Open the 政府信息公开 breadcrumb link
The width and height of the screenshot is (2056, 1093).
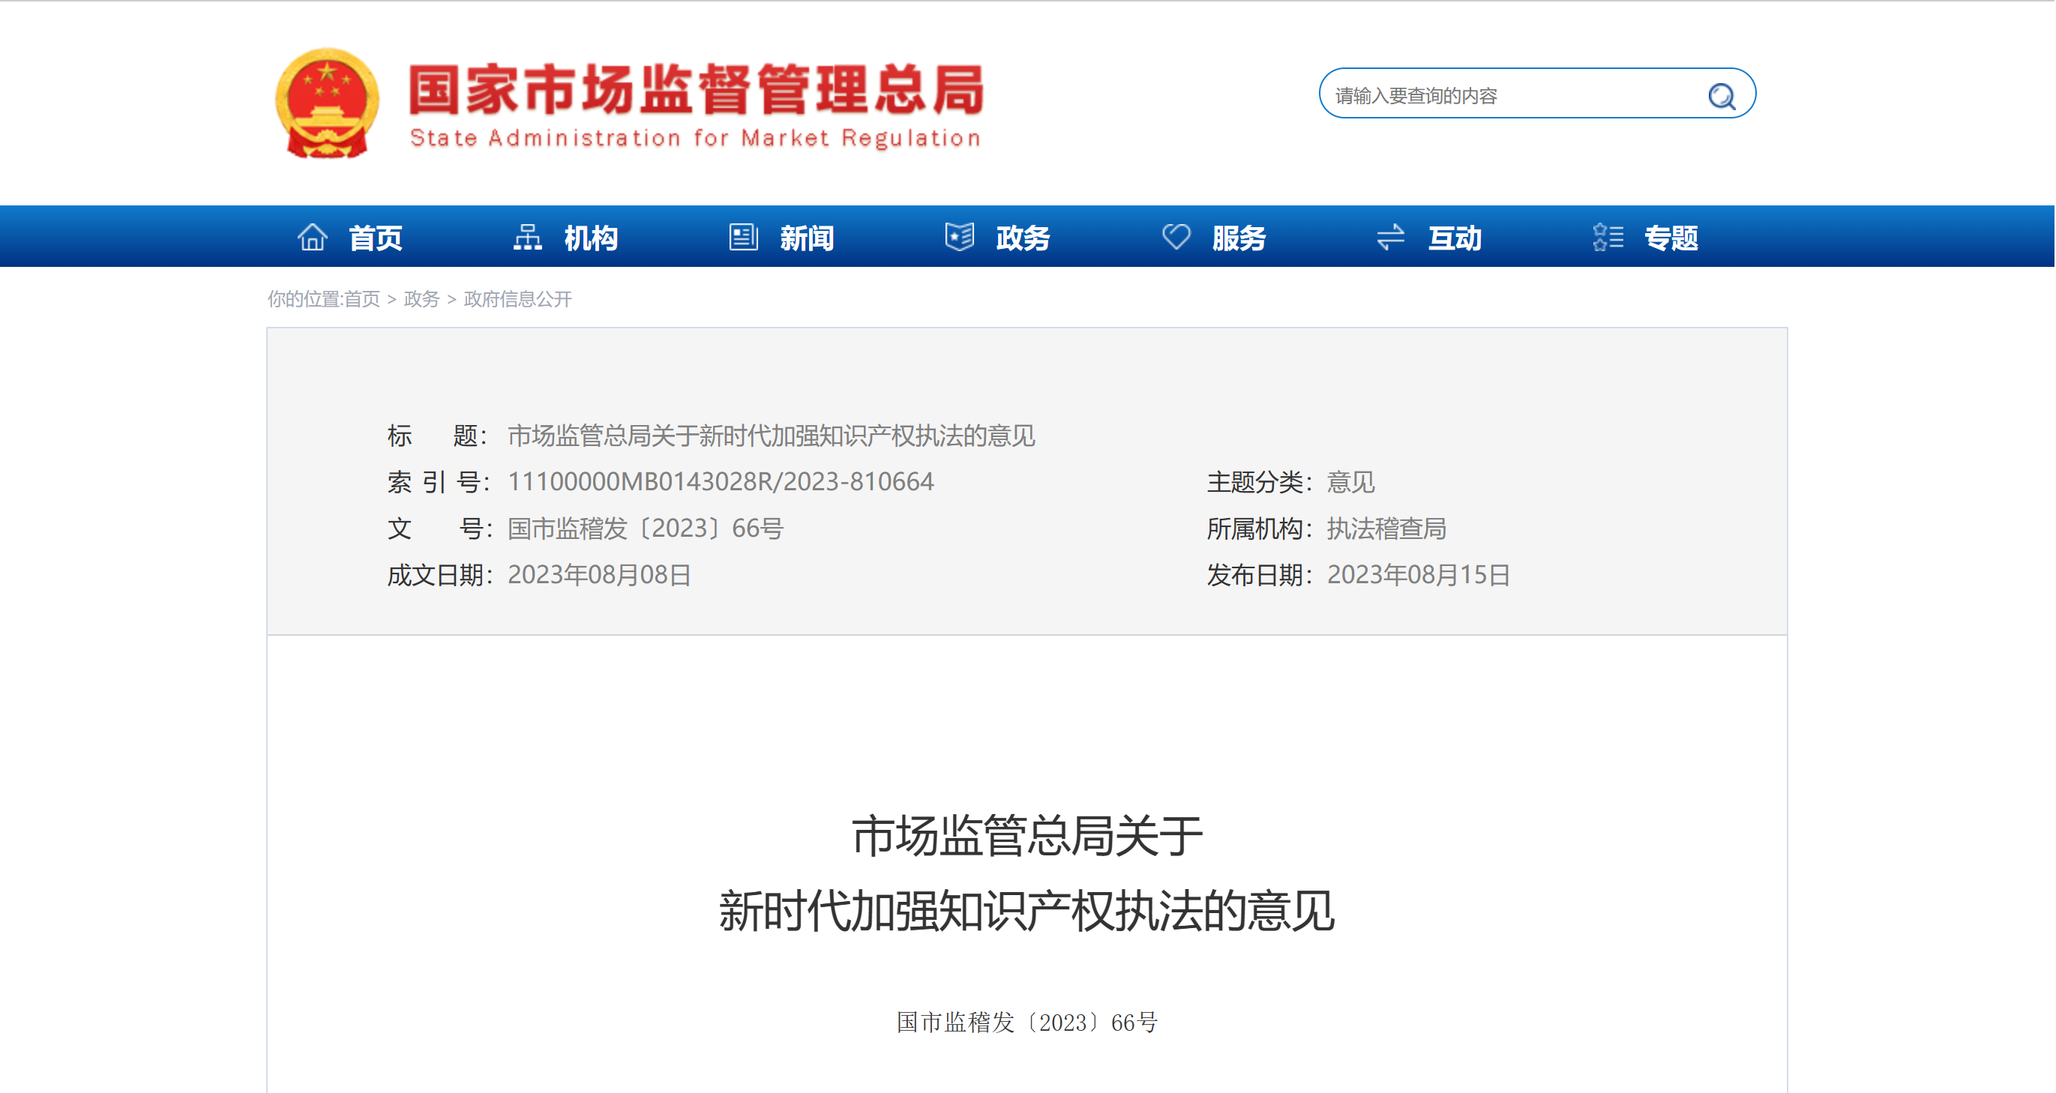click(x=517, y=299)
